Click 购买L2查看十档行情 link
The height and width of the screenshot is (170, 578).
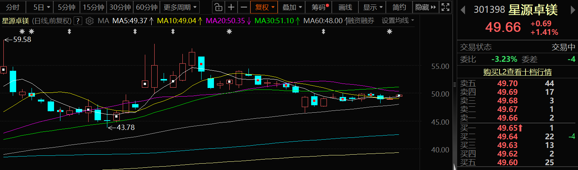(x=517, y=72)
